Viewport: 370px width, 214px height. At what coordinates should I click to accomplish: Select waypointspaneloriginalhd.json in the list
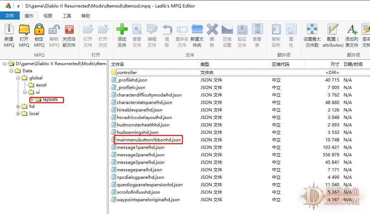(148, 200)
